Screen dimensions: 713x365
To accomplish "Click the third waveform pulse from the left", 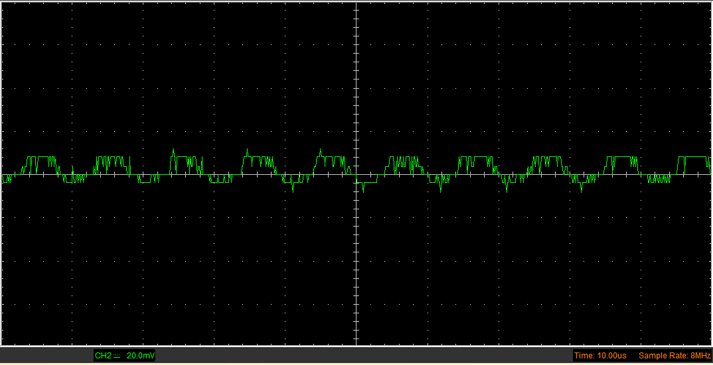I will tap(186, 162).
